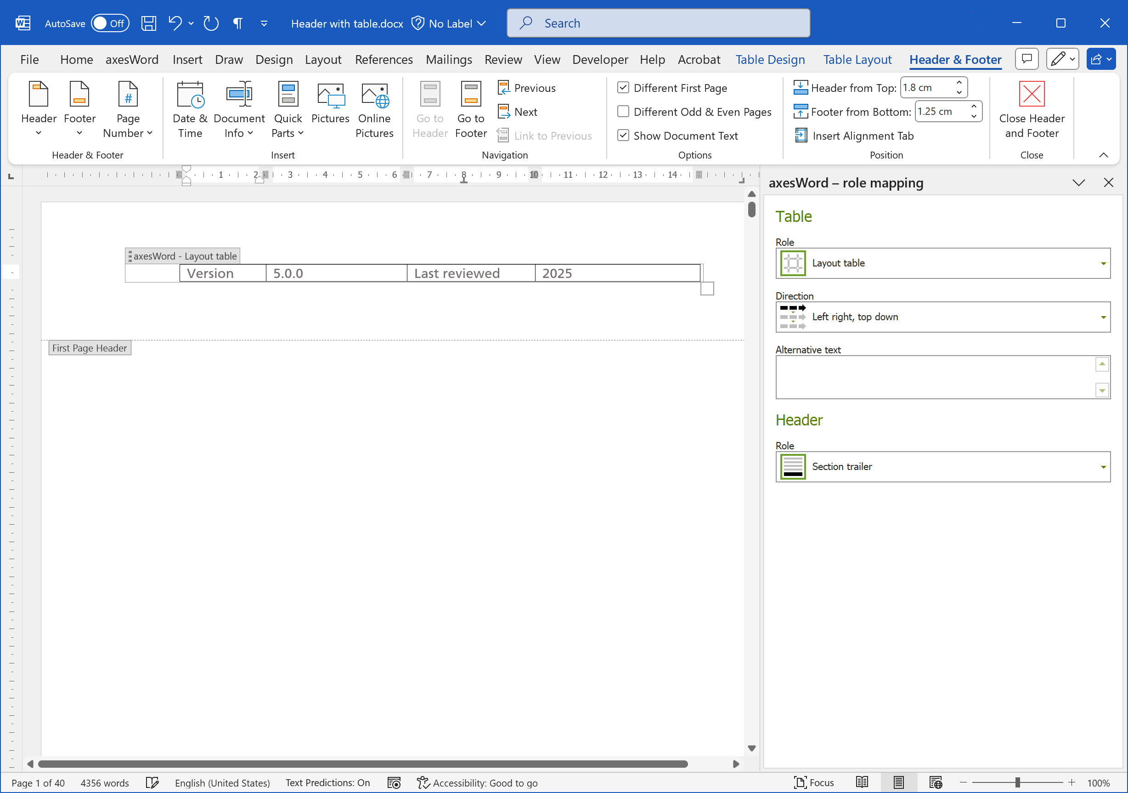Jump to Next header section

(x=518, y=112)
